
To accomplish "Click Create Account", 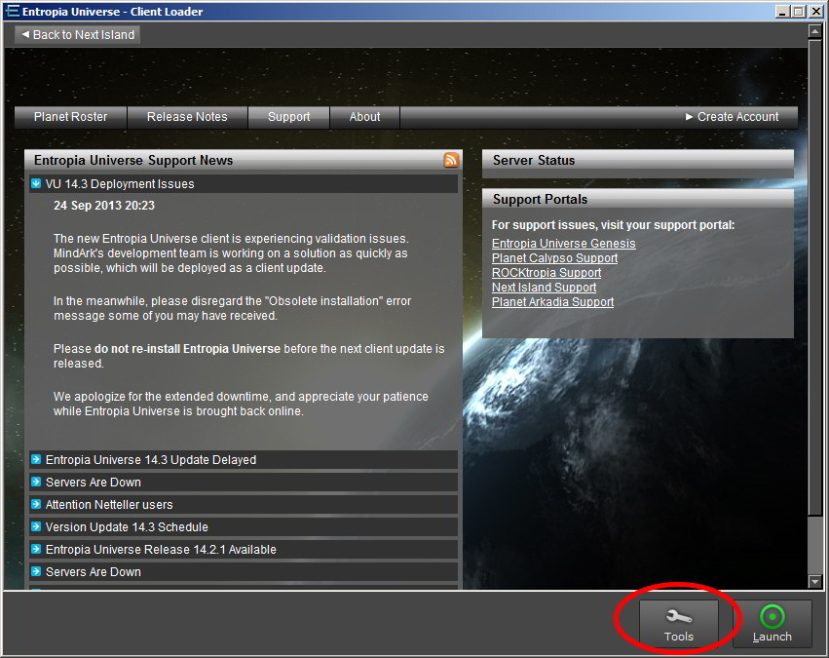I will 737,117.
